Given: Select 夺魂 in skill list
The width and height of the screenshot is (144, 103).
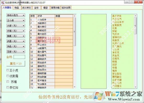Looking at the screenshot, I should click(114, 68).
